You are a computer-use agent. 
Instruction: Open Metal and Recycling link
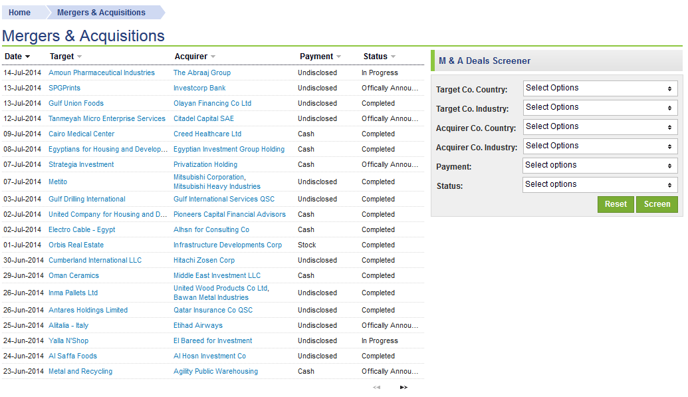pyautogui.click(x=80, y=372)
